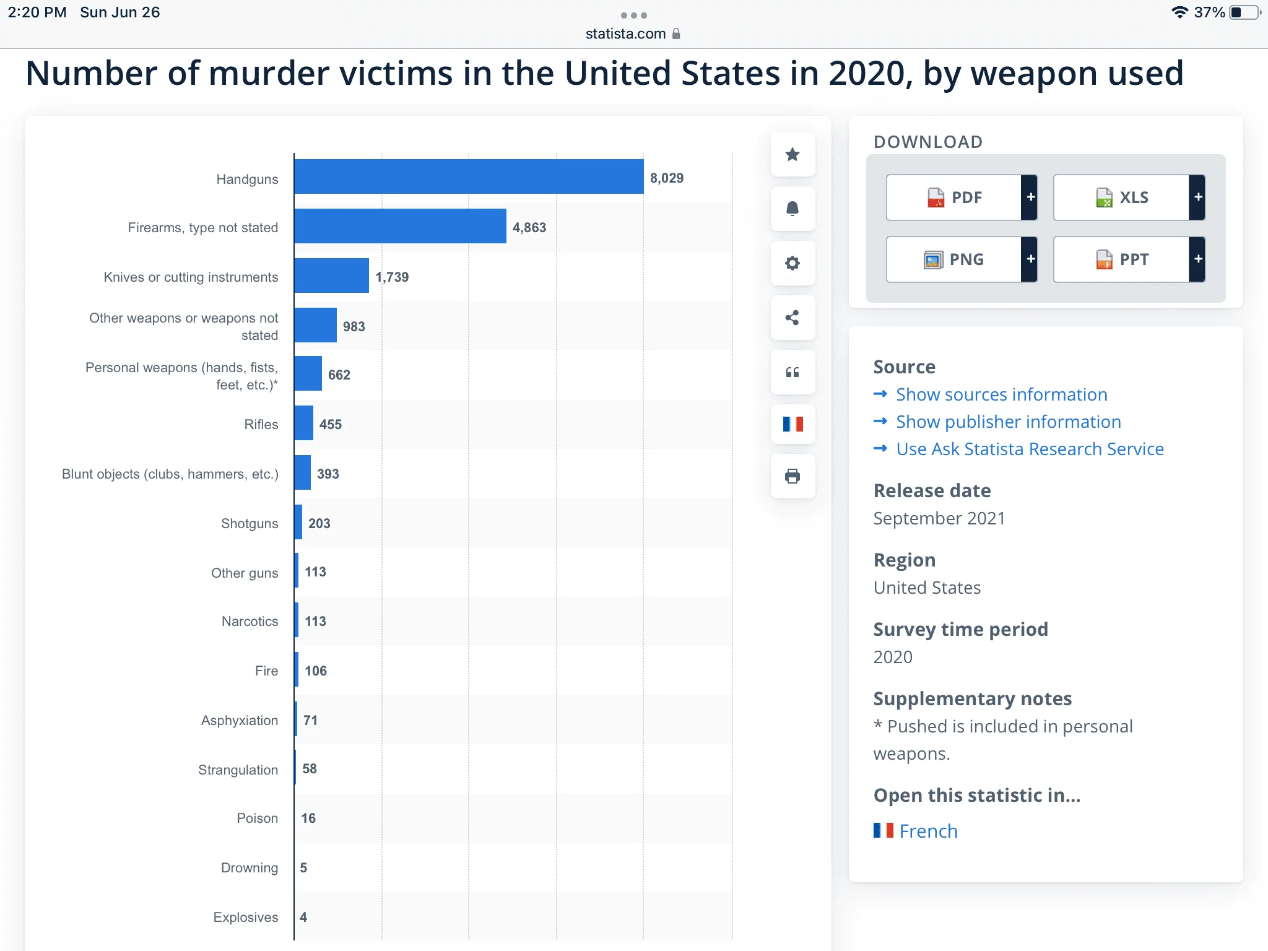Click the '1,739' value label
The width and height of the screenshot is (1268, 951).
[x=392, y=277]
